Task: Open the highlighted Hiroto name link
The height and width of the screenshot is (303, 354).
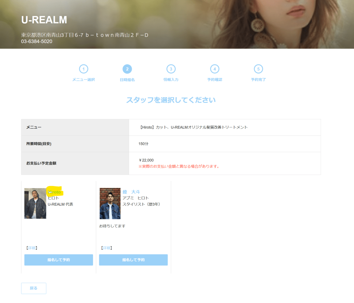Action: [54, 192]
